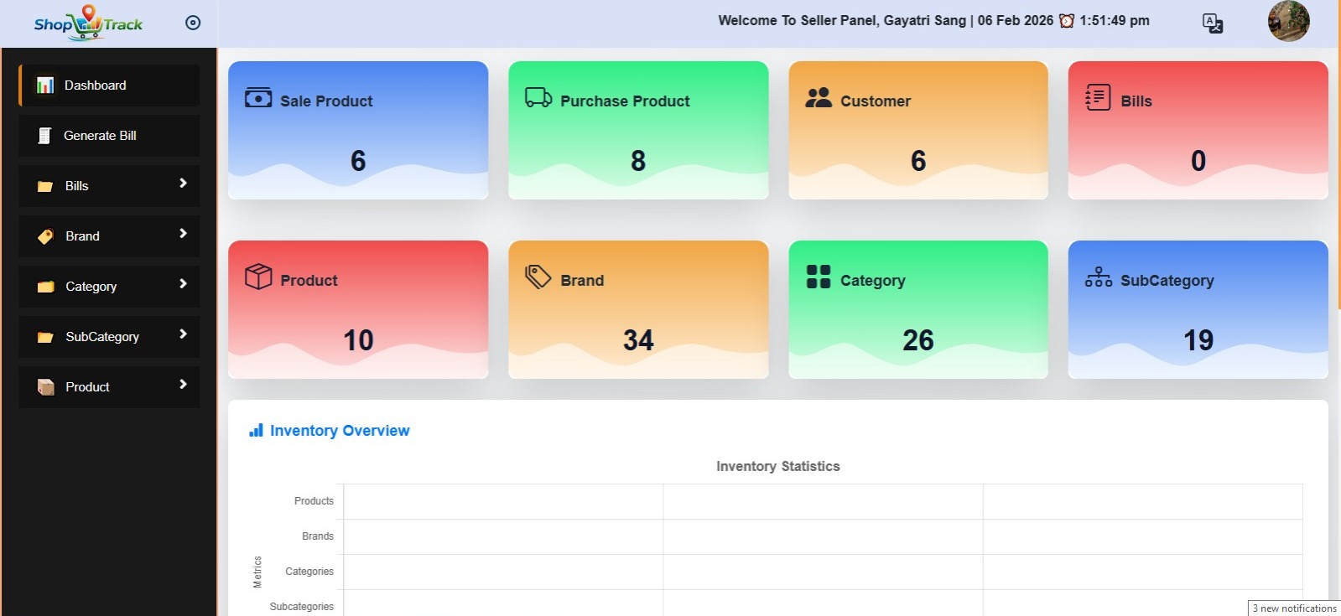Click the Inventory Statistics chart title
This screenshot has height=616, width=1341.
coord(778,467)
